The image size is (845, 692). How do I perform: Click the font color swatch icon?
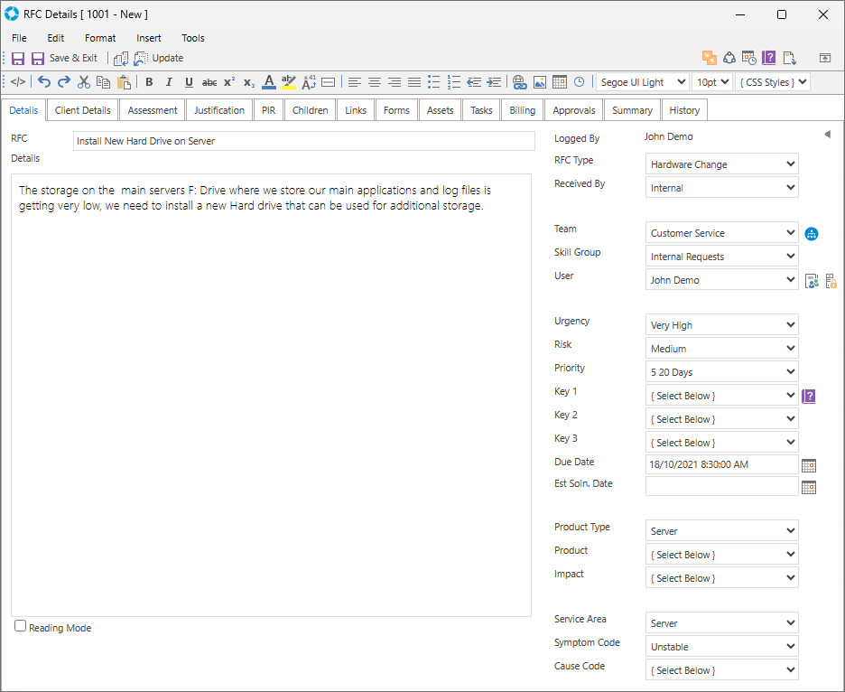tap(268, 82)
